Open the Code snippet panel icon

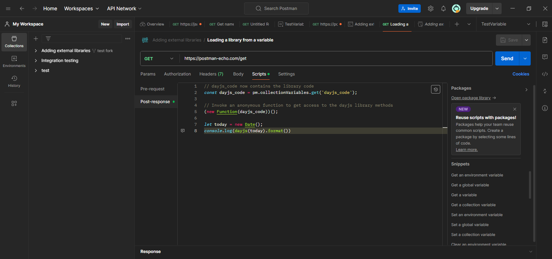pyautogui.click(x=545, y=74)
